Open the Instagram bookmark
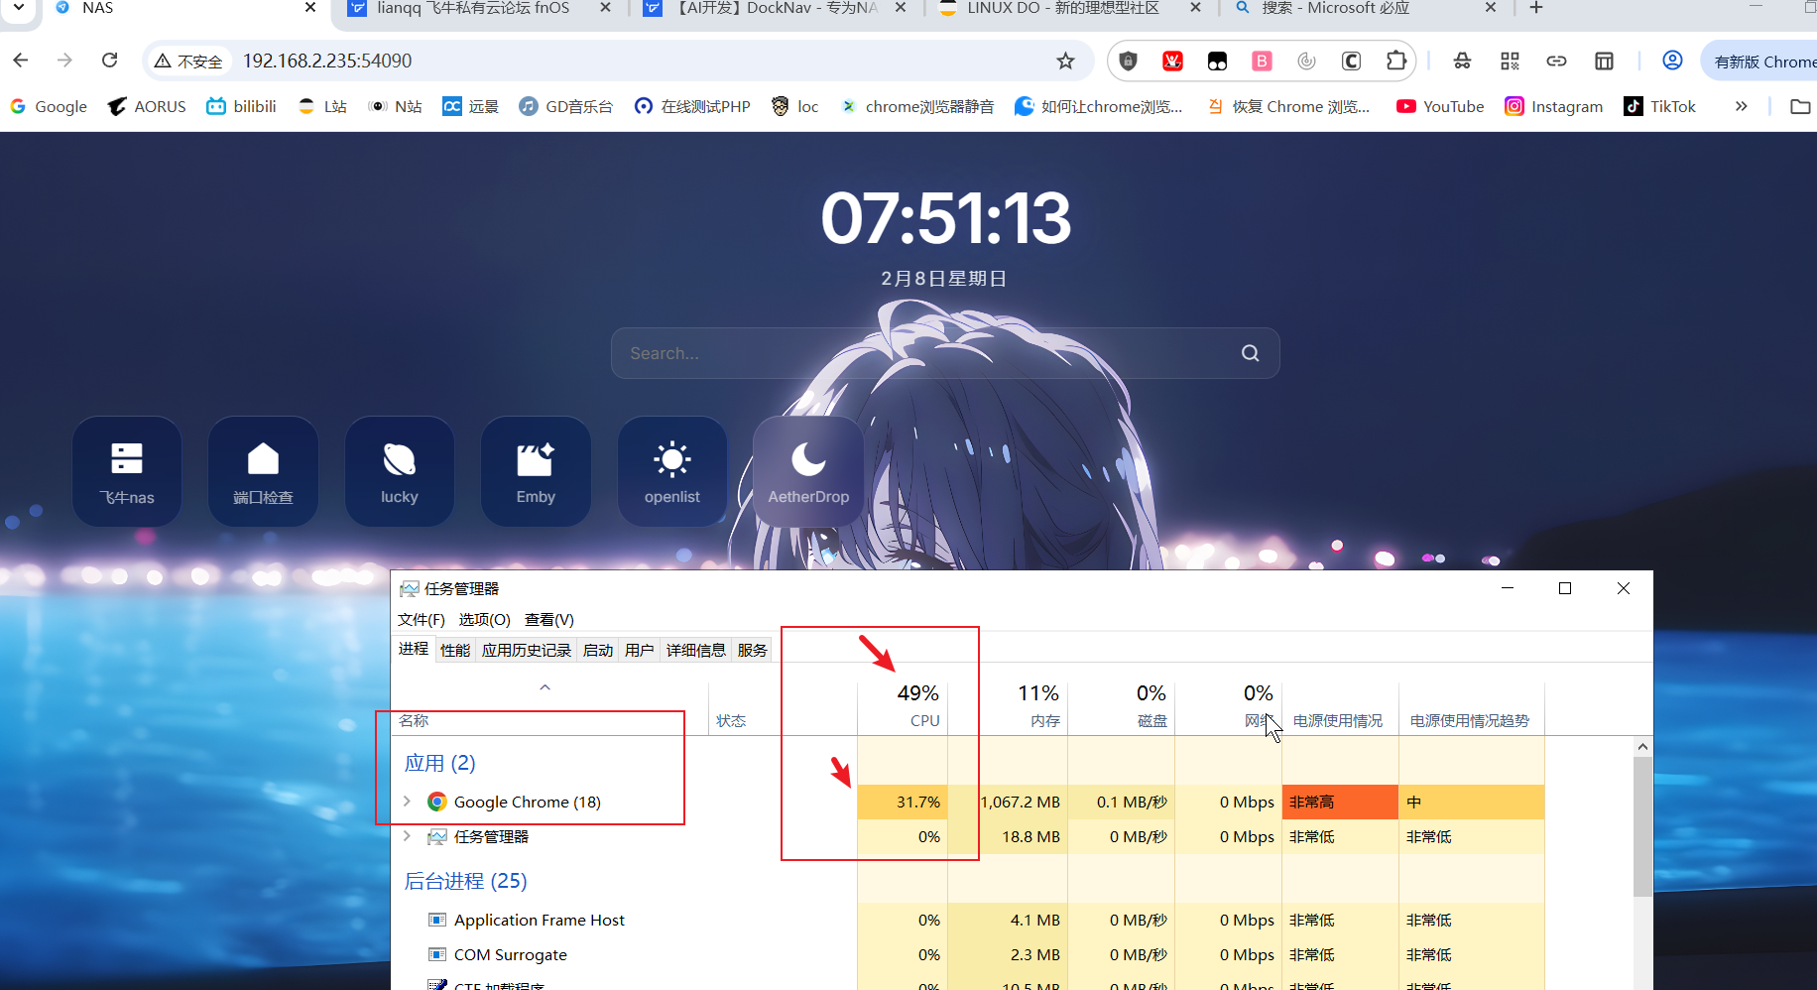Viewport: 1817px width, 990px height. (1553, 106)
